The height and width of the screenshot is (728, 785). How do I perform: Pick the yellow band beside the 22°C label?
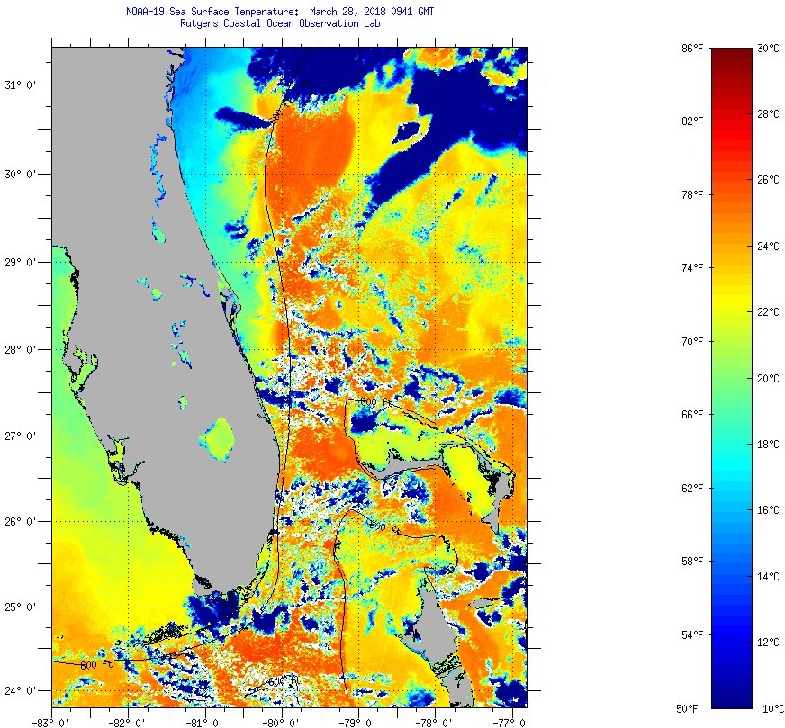[732, 311]
